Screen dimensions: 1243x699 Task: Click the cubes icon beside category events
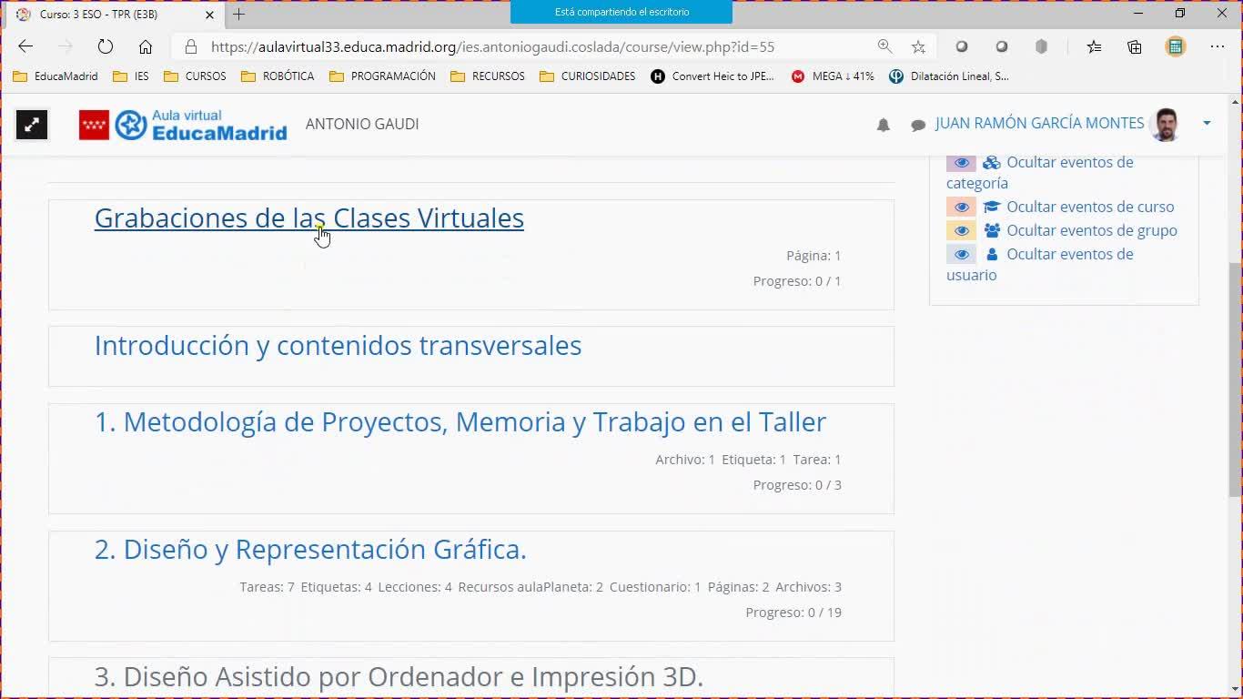click(x=992, y=163)
